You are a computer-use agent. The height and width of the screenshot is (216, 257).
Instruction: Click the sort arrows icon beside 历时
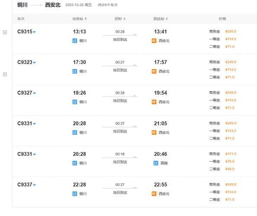tap(125, 19)
